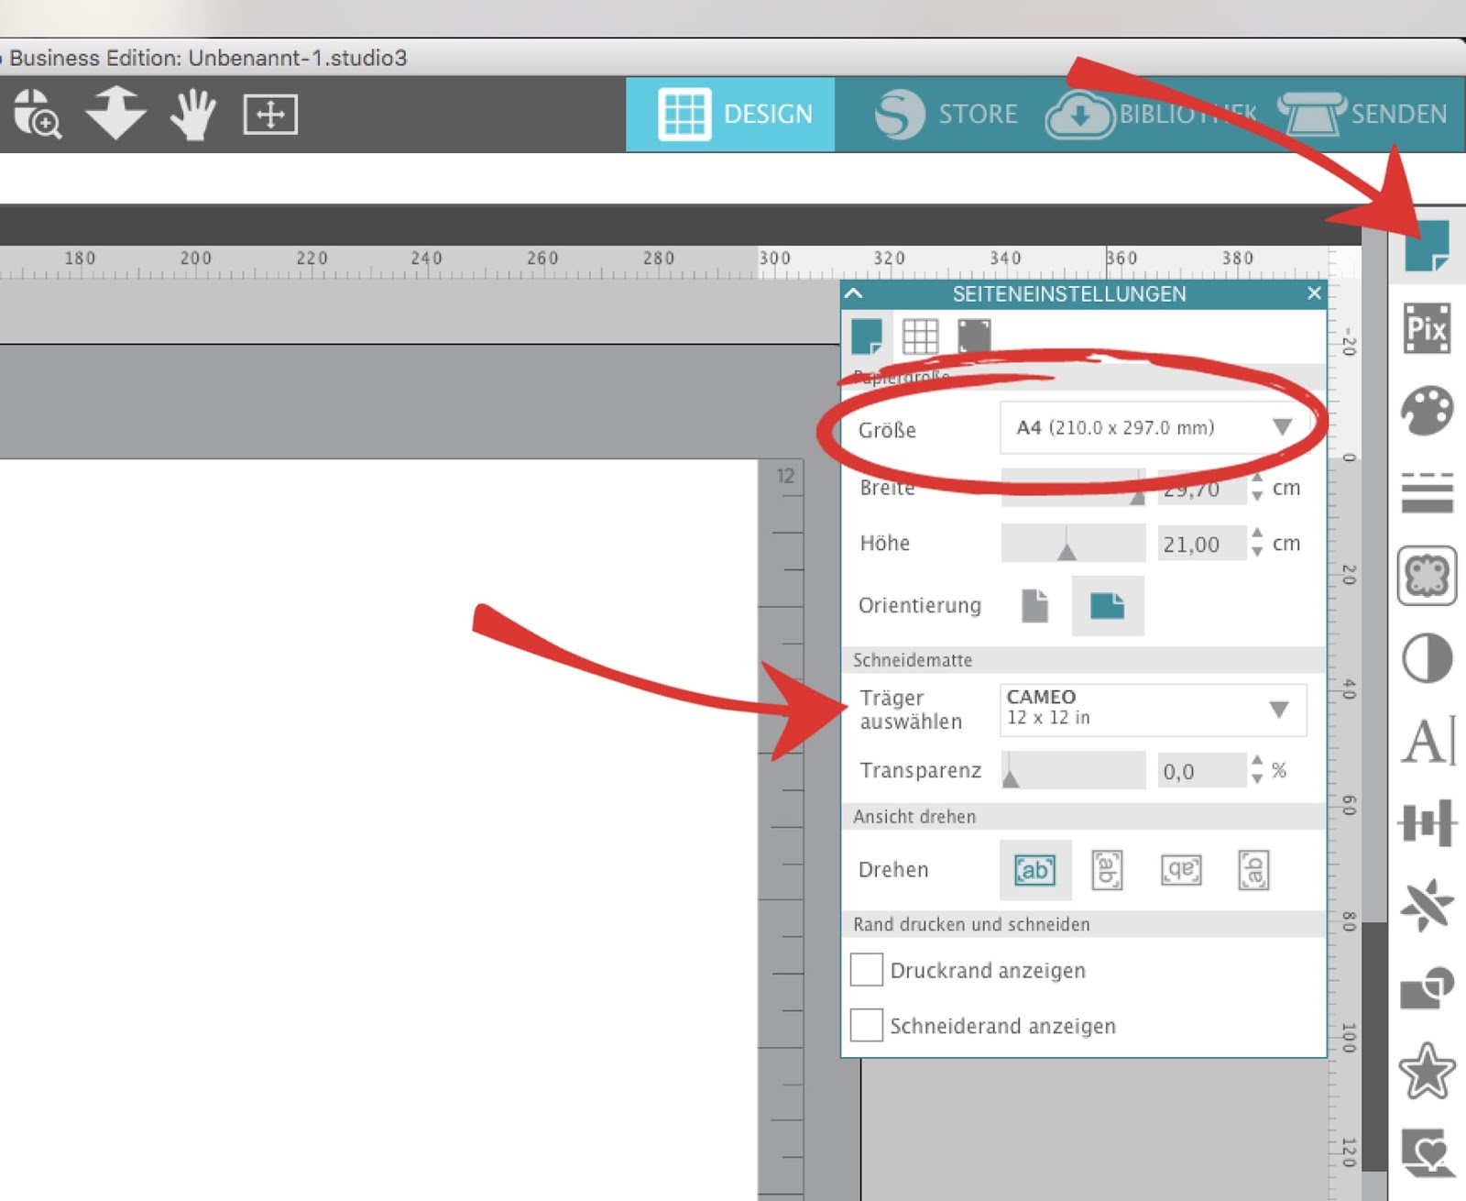
Task: Select the grid settings sub-tab icon
Action: [920, 336]
